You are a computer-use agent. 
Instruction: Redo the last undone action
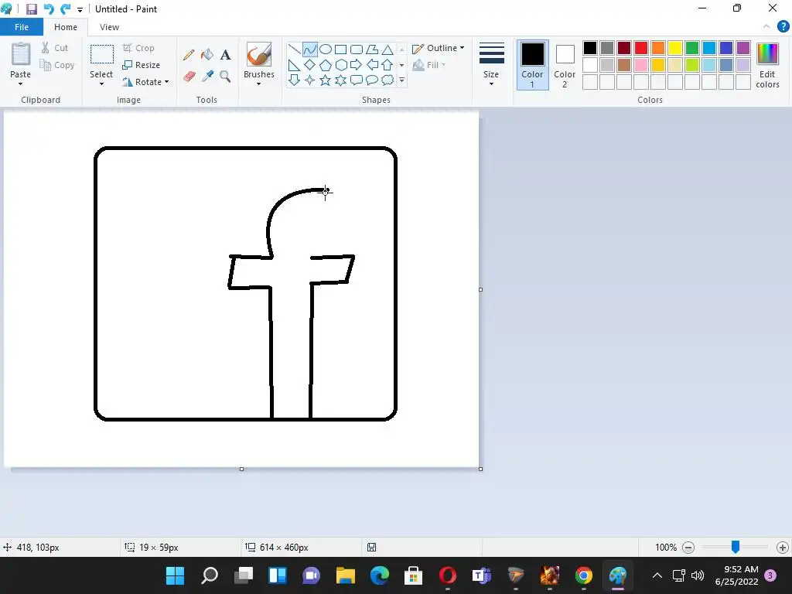[66, 9]
